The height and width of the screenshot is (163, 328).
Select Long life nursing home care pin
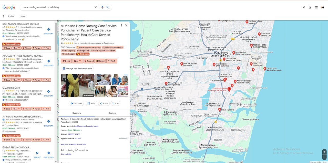click(x=182, y=64)
